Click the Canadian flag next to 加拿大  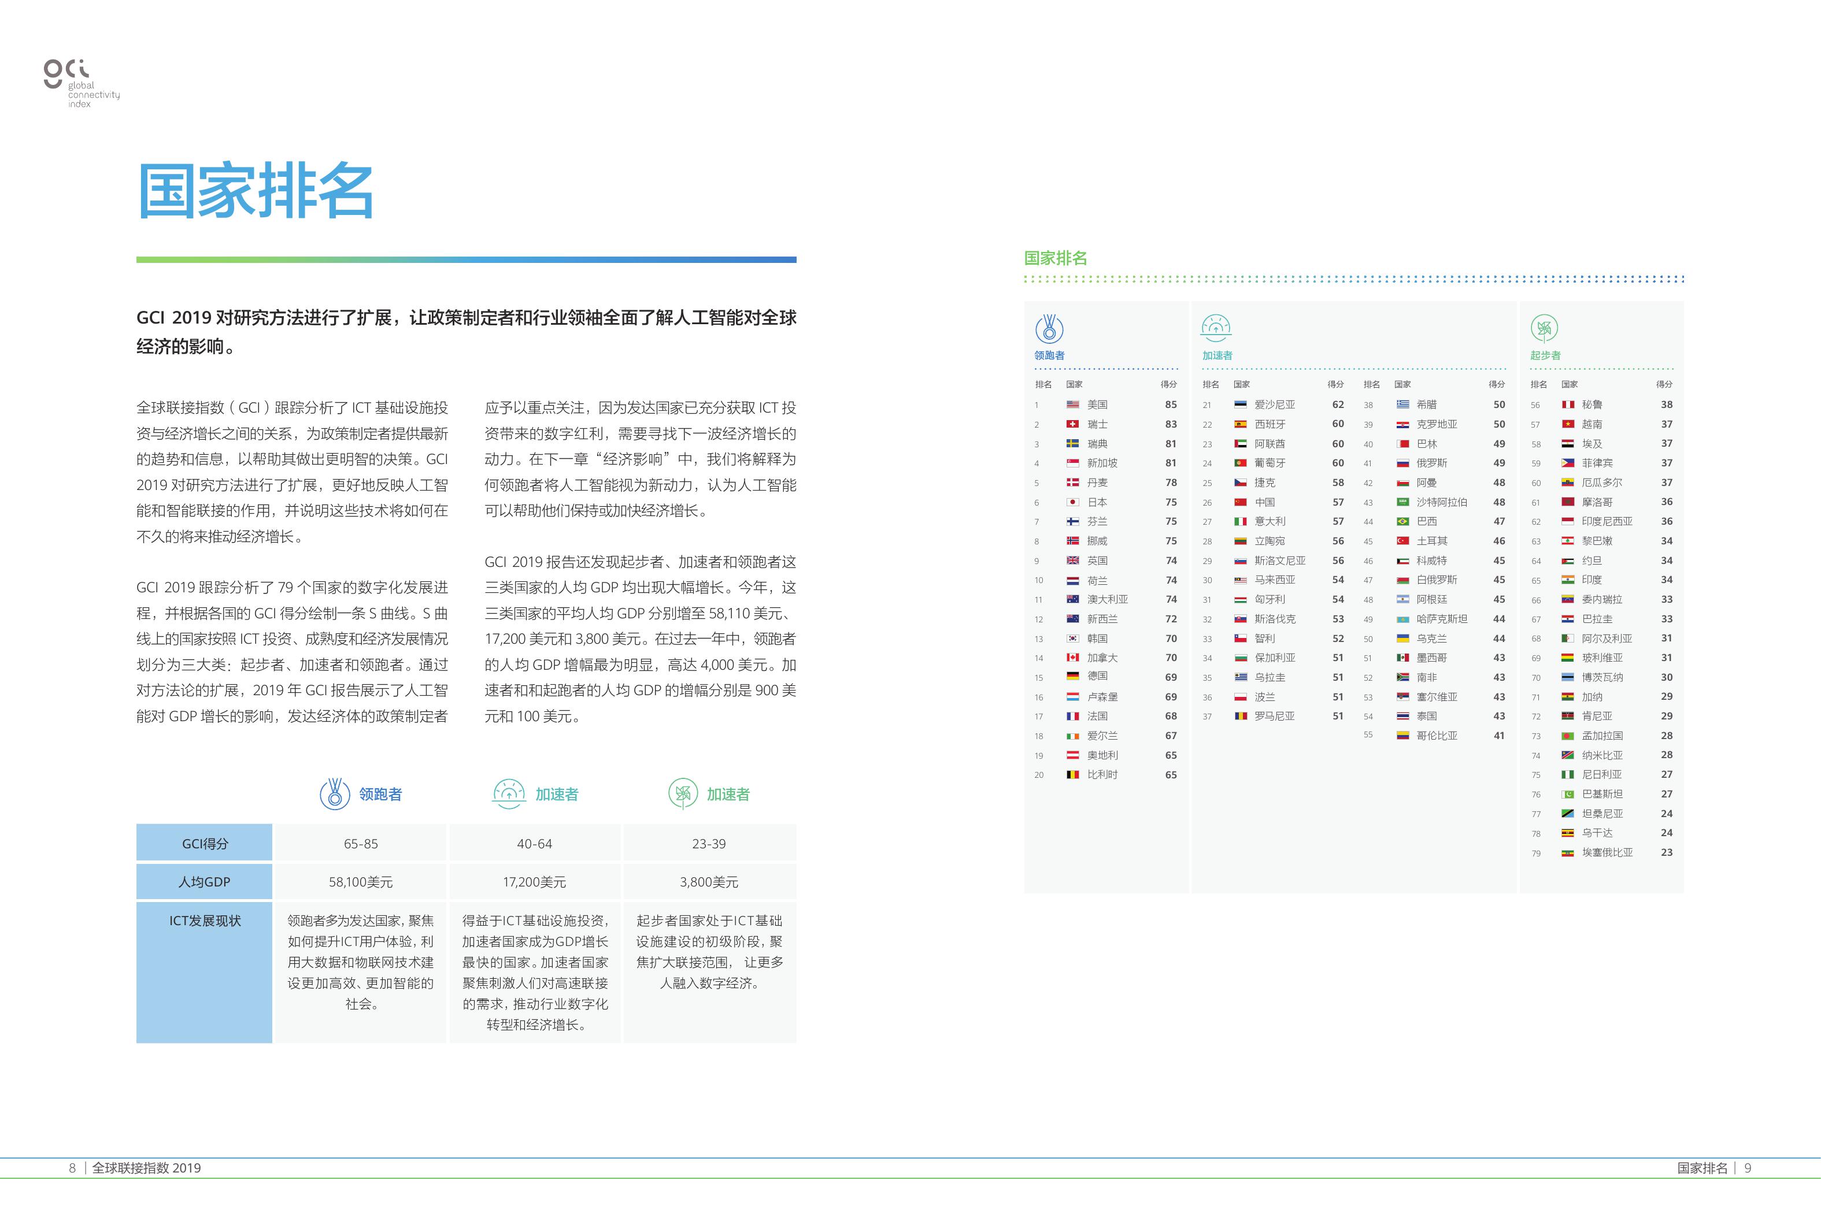(x=1072, y=658)
